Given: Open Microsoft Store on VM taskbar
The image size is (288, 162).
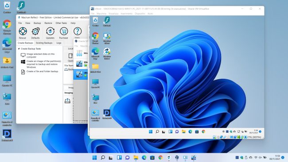Looking at the screenshot, I should click(x=197, y=132).
